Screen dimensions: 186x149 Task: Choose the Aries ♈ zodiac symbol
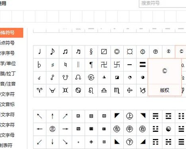tap(40, 90)
